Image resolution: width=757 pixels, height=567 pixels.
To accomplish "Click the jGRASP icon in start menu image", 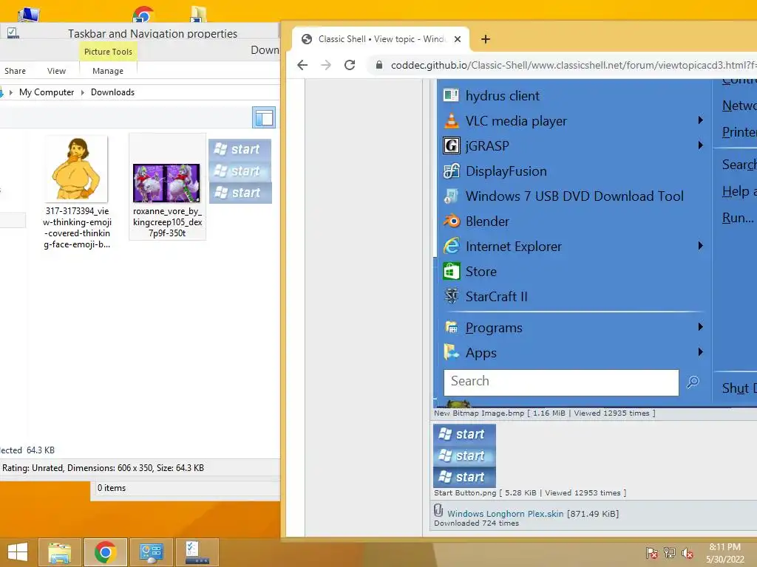I will (451, 145).
